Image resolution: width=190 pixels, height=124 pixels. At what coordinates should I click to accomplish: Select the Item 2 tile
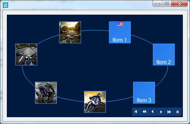point(164,55)
